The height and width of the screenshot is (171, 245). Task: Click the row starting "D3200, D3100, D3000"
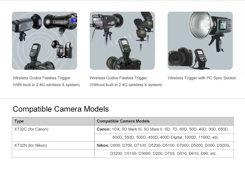click(164, 154)
